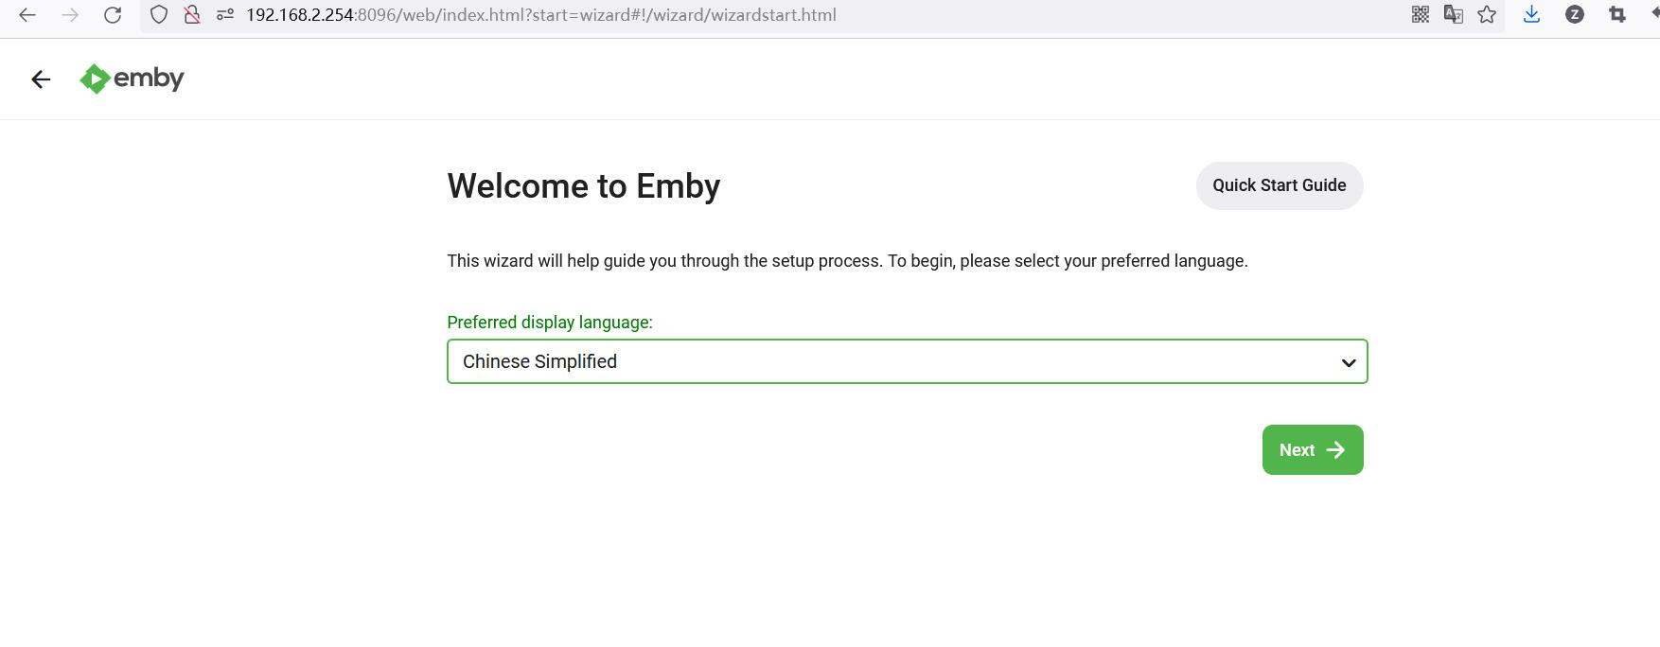Click the Next button
The image size is (1660, 647).
coord(1312,450)
